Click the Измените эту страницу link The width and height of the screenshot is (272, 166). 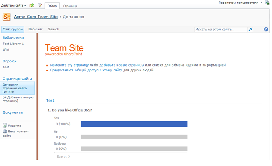69,65
